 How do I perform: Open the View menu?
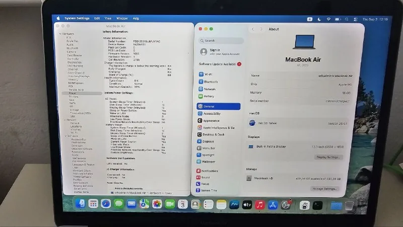pos(108,18)
